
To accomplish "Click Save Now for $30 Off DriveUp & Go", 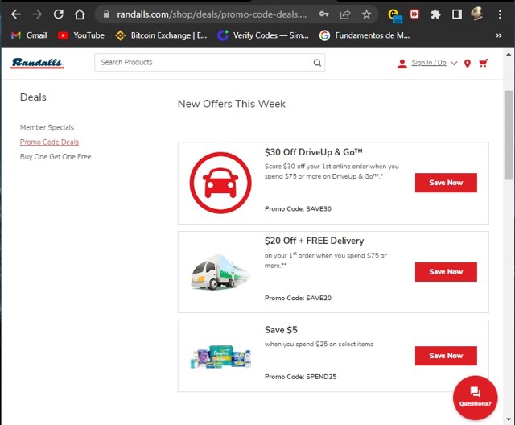I will 446,183.
